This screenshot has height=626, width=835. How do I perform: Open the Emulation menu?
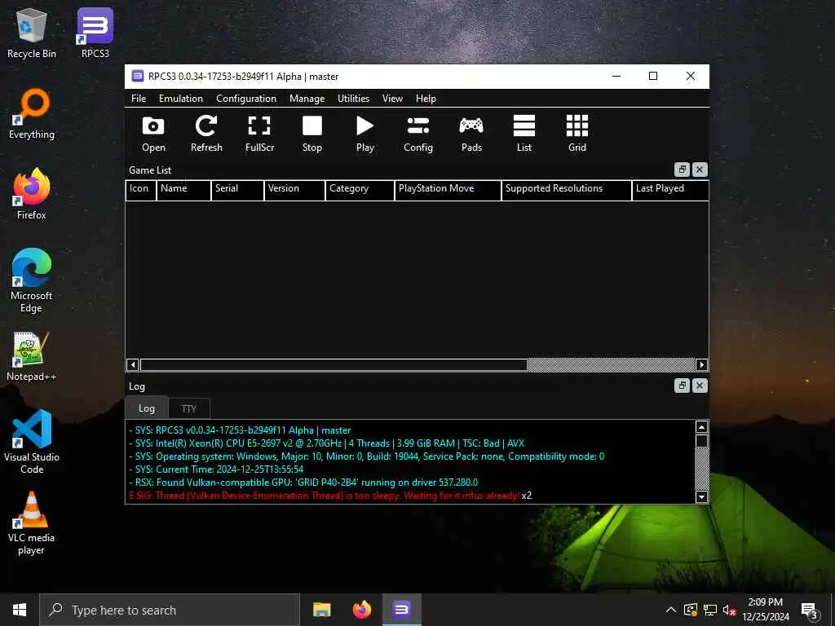[180, 99]
